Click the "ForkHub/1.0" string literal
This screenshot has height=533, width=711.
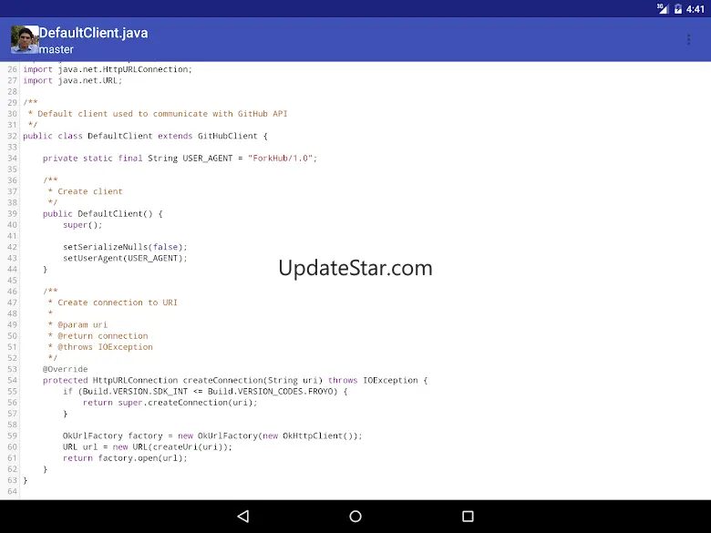tap(280, 159)
